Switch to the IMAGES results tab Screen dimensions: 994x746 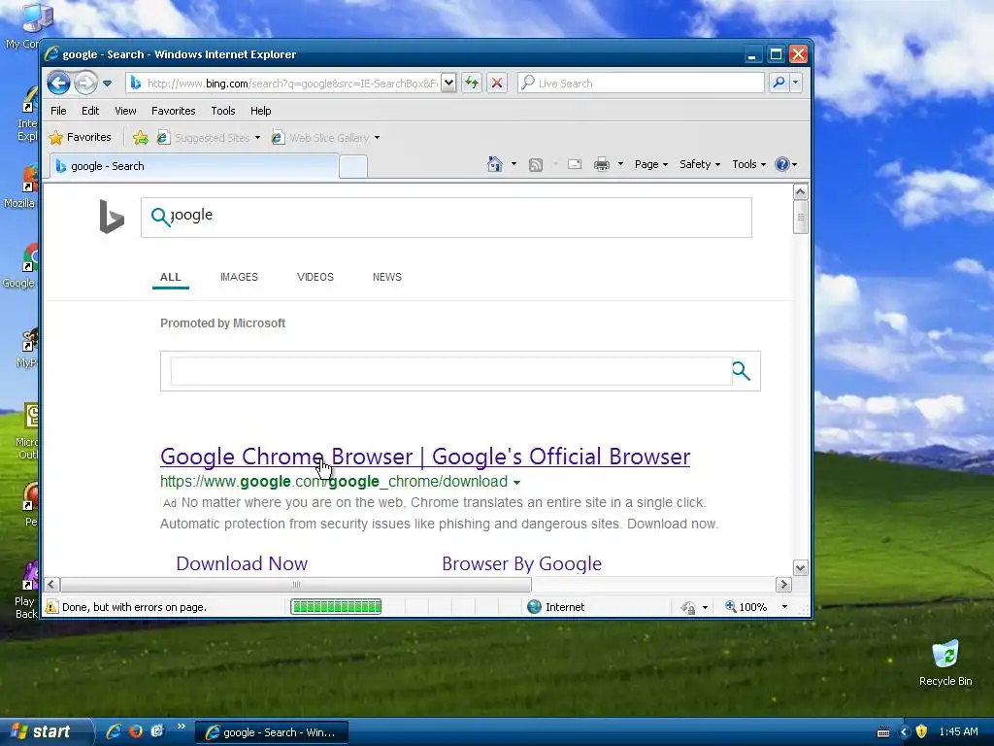click(239, 277)
